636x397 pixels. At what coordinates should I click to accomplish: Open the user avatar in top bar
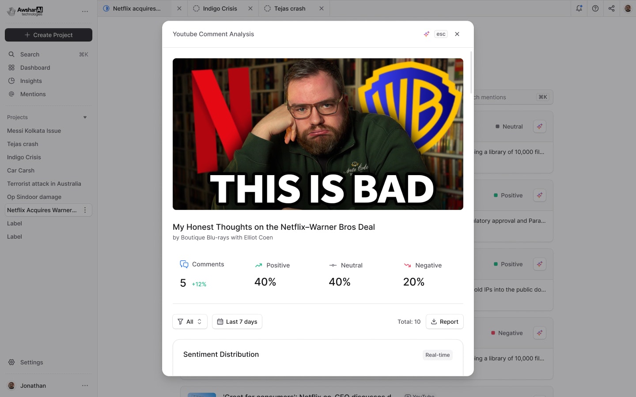628,8
